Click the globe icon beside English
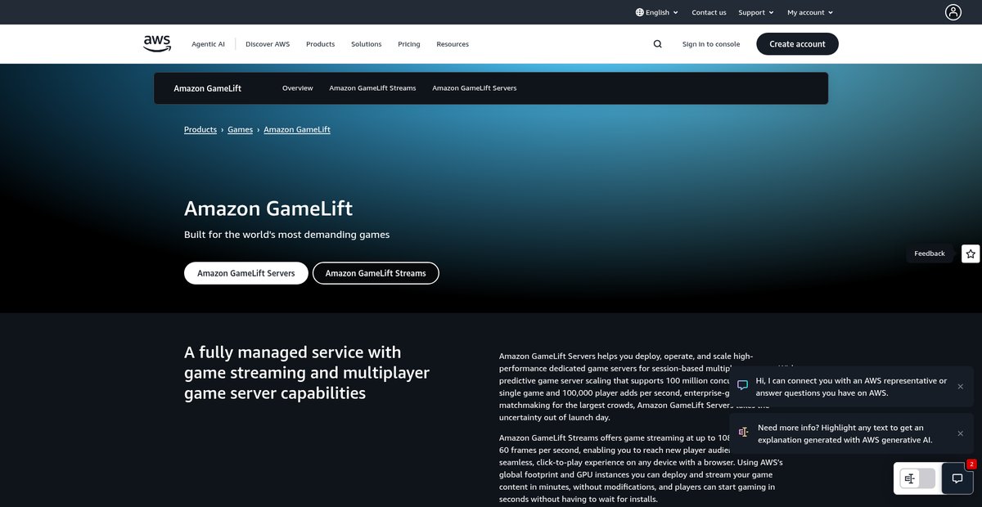The width and height of the screenshot is (982, 507). coord(640,12)
